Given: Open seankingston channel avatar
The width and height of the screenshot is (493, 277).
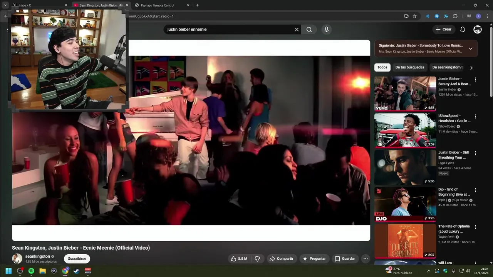Looking at the screenshot, I should tap(17, 259).
